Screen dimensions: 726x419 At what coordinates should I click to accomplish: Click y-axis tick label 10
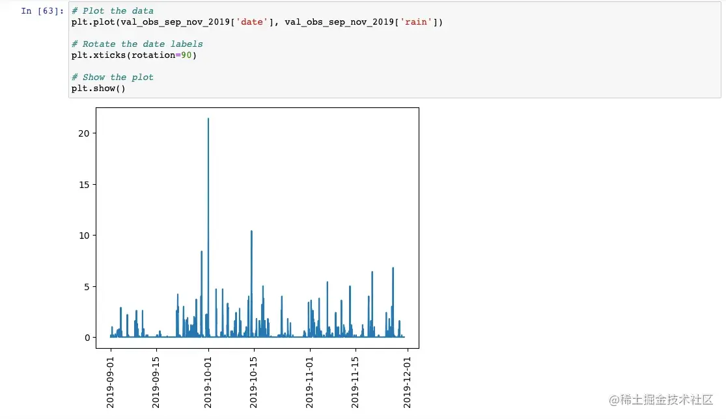tap(84, 236)
